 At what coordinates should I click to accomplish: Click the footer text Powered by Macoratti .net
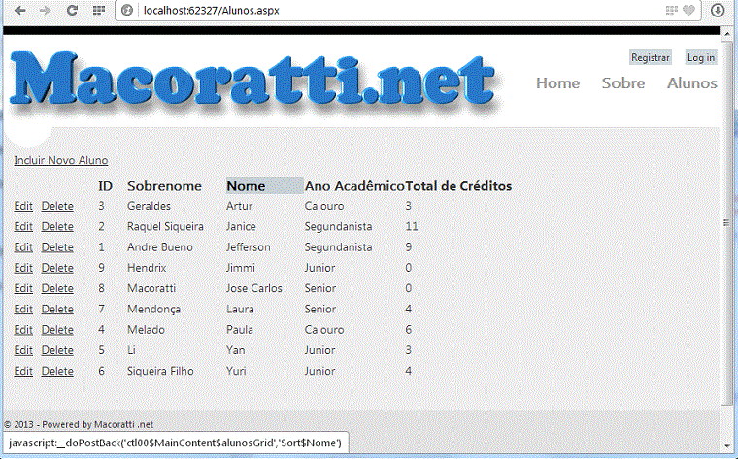pyautogui.click(x=97, y=425)
